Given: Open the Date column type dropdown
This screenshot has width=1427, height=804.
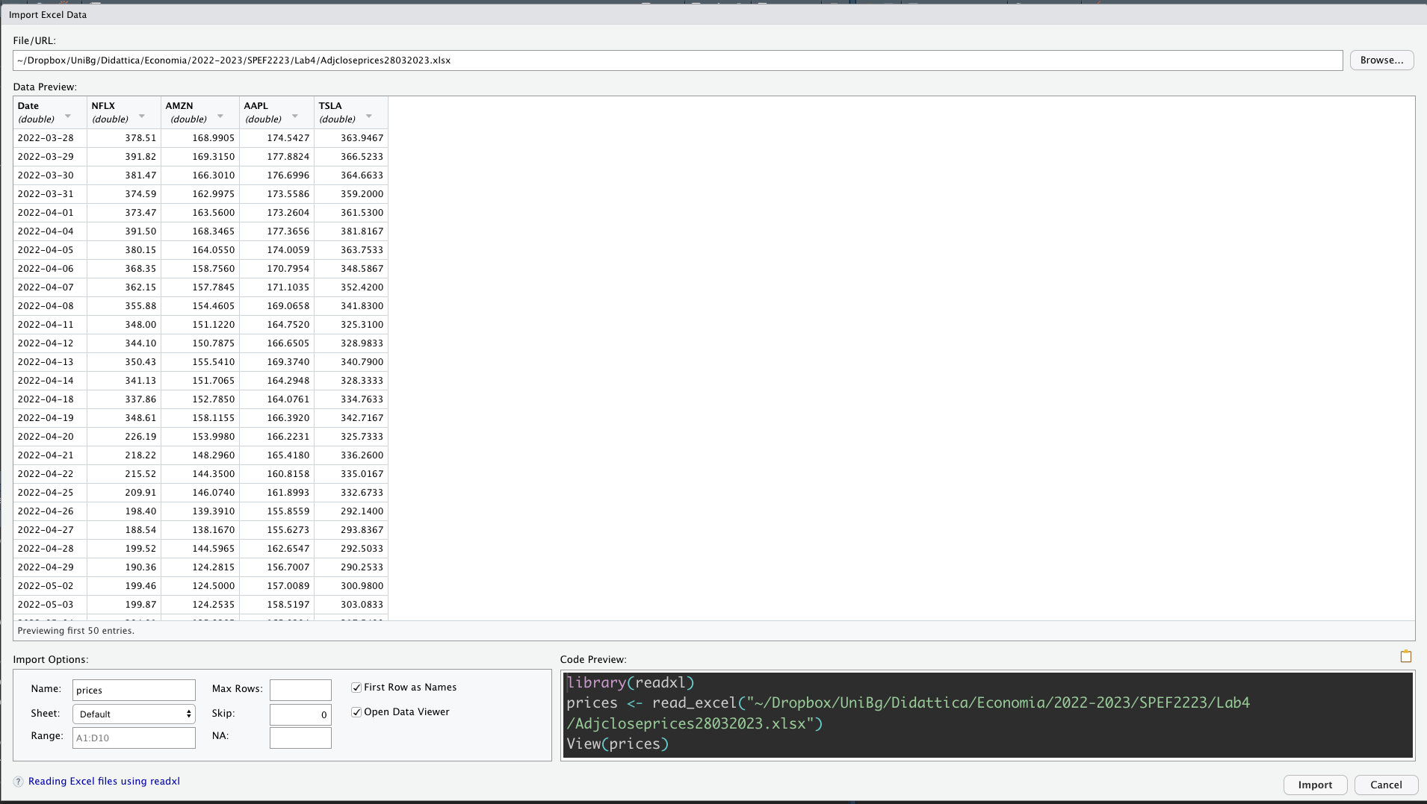Looking at the screenshot, I should tap(68, 116).
